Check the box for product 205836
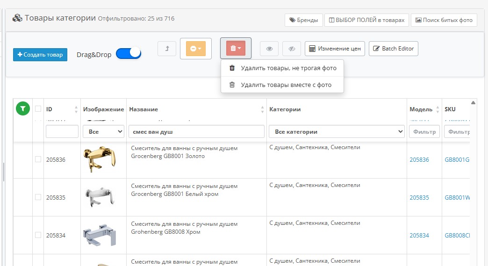 click(38, 159)
